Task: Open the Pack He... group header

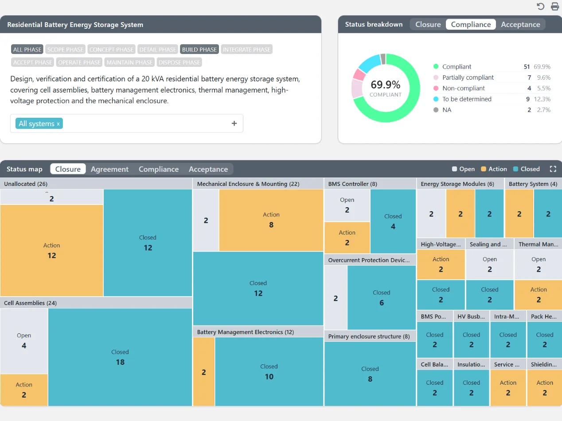Action: 545,316
